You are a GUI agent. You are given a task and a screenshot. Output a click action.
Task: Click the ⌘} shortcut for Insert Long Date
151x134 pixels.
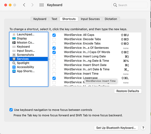pyautogui.click(x=127, y=57)
